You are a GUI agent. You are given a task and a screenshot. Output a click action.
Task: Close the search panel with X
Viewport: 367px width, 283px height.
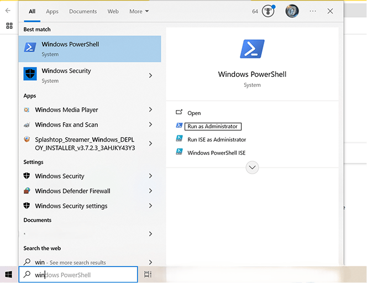coord(330,11)
